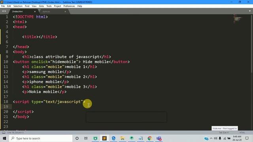
Task: Click Line 19, Column 5 status text
Action: [x=15, y=133]
